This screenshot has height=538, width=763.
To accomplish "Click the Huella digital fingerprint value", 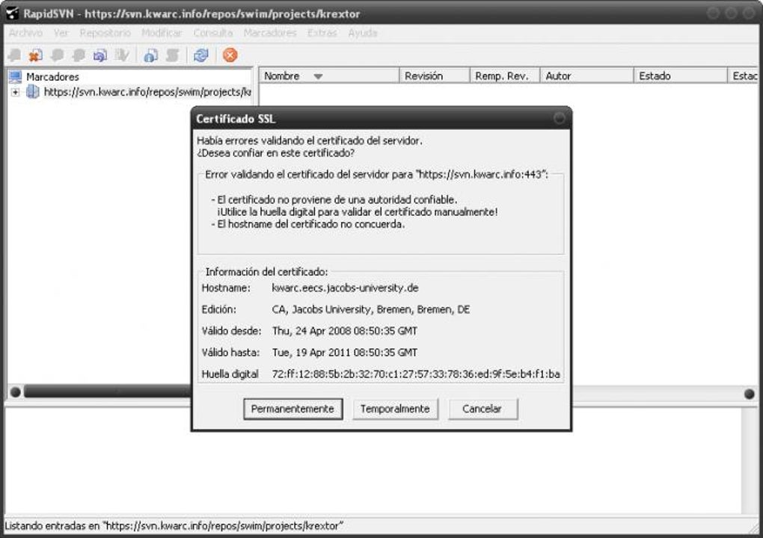I will tap(416, 374).
